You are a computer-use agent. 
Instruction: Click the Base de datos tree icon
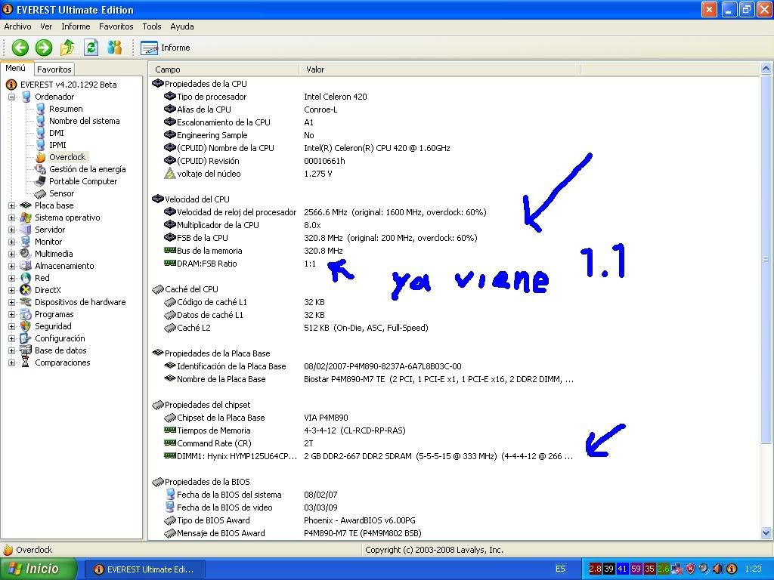click(25, 350)
